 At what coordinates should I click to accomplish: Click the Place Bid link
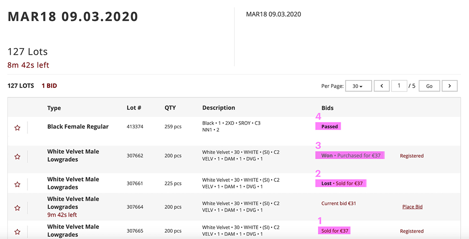[x=412, y=207]
